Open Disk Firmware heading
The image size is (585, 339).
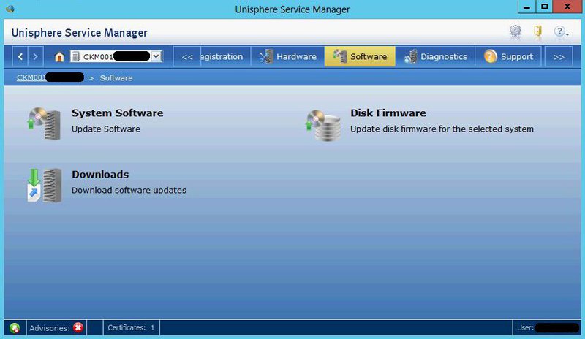pos(388,113)
